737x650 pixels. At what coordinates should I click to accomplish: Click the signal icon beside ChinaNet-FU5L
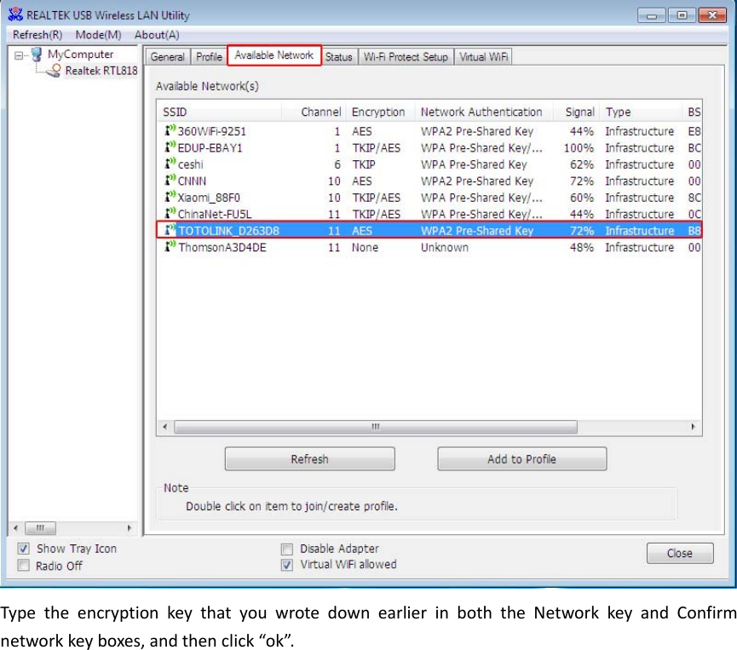[x=170, y=213]
